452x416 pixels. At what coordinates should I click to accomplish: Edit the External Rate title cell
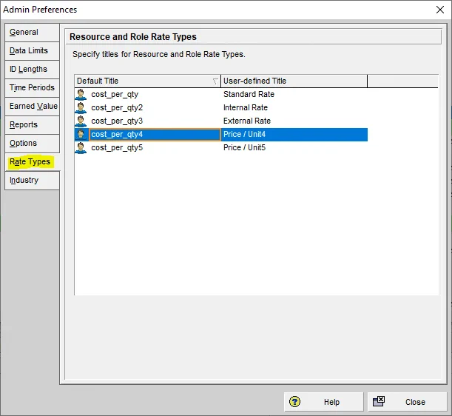coord(294,121)
